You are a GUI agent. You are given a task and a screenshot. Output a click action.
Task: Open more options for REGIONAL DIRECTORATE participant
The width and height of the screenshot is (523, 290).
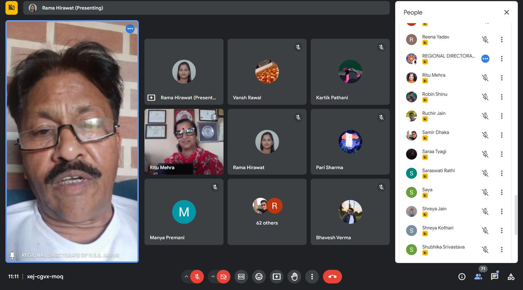point(502,59)
